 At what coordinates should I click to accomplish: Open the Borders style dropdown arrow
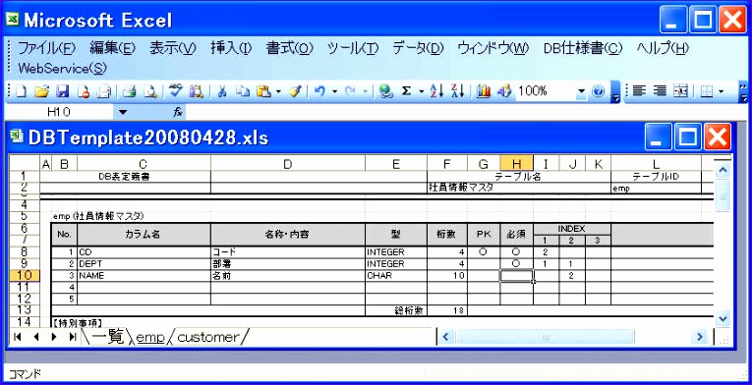[x=722, y=91]
